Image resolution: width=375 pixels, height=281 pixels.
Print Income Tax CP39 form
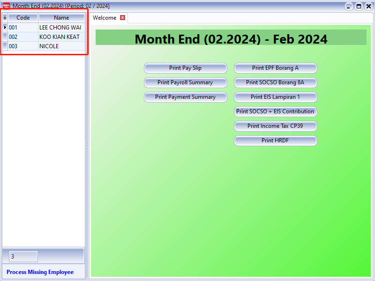coord(275,126)
